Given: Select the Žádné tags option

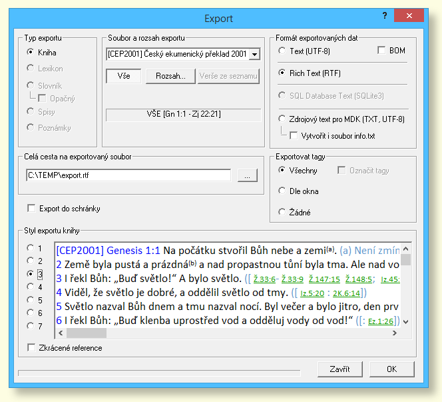Looking at the screenshot, I should [x=283, y=213].
